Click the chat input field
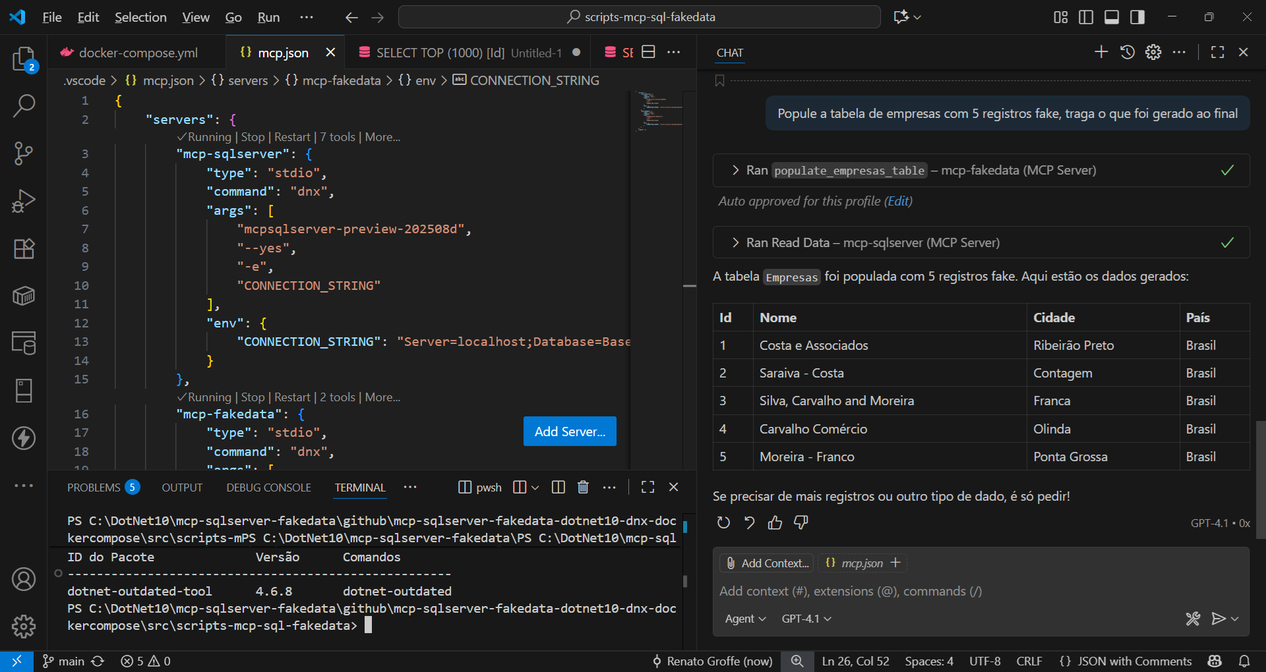 tap(981, 591)
